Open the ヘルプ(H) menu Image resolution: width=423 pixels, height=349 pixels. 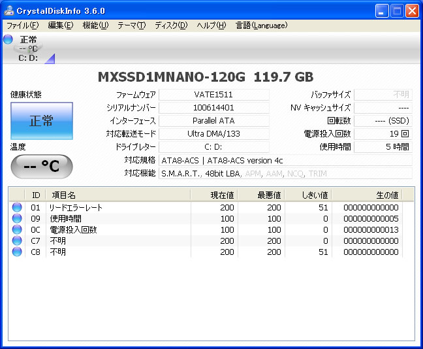pos(211,25)
